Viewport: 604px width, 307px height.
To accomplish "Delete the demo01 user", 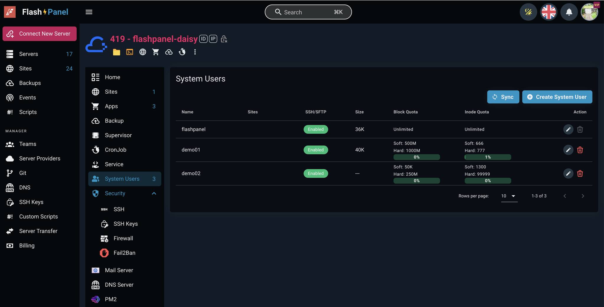I will 580,150.
